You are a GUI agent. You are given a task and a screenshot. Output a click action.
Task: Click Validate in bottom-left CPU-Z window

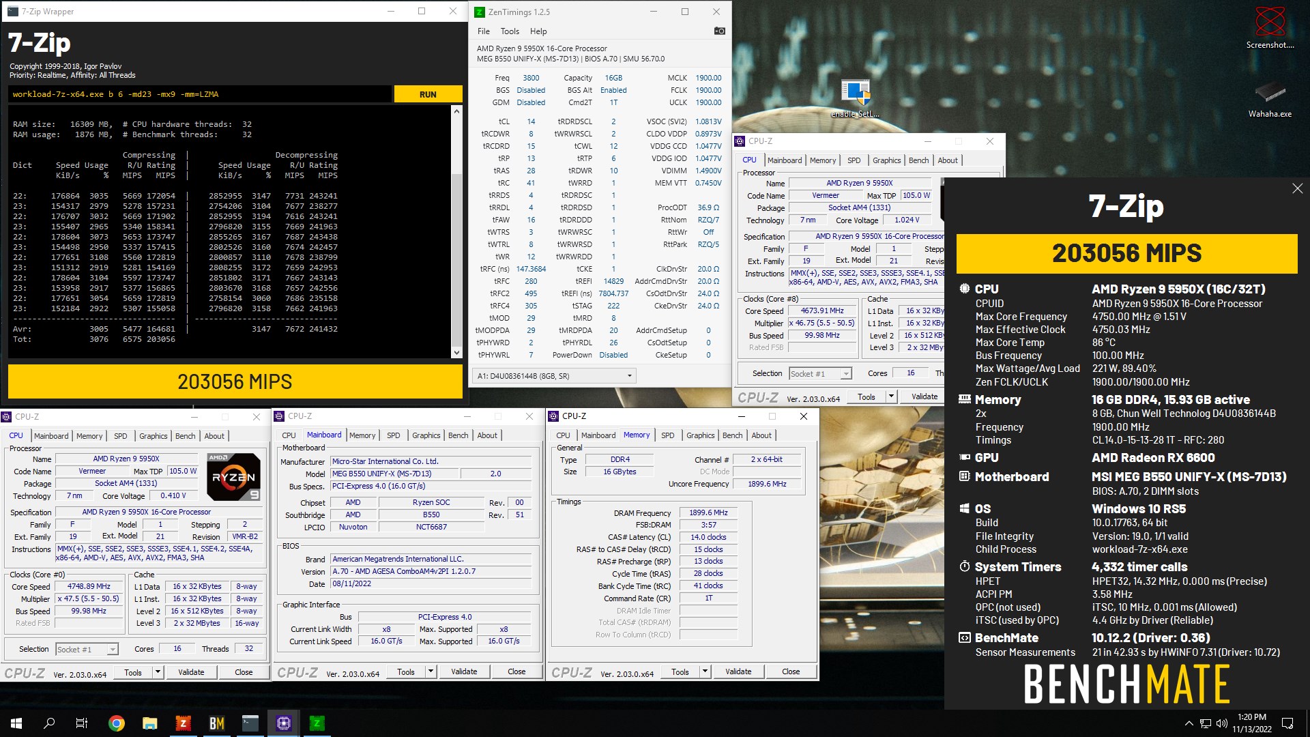click(x=191, y=672)
